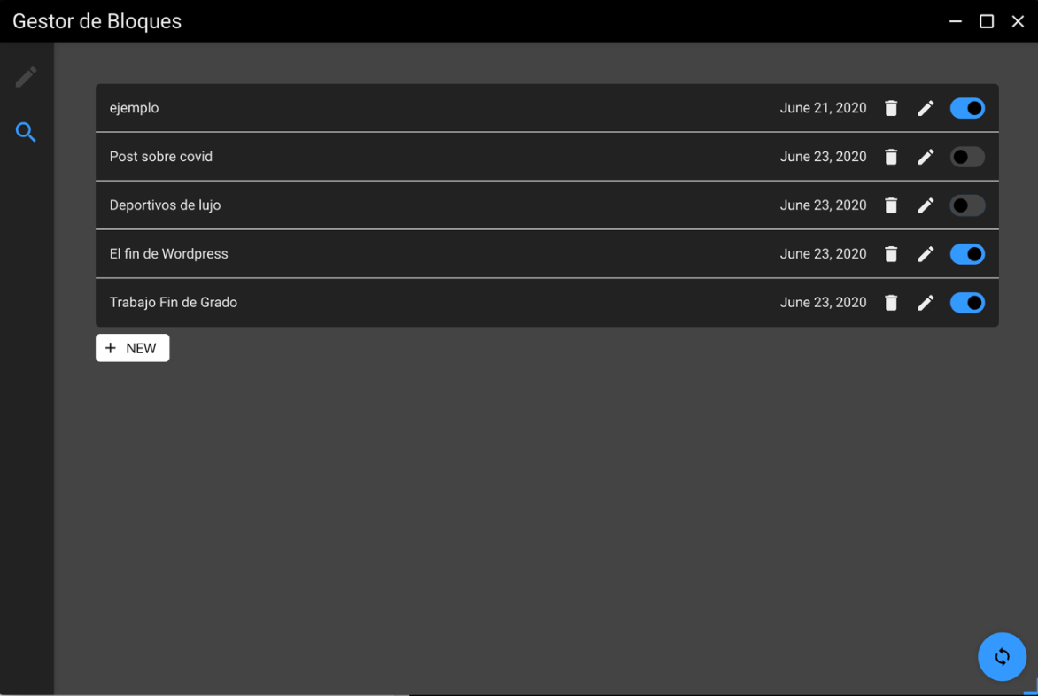Edit the 'Trabajo Fin de Grado' entry
The width and height of the screenshot is (1038, 696).
click(926, 303)
